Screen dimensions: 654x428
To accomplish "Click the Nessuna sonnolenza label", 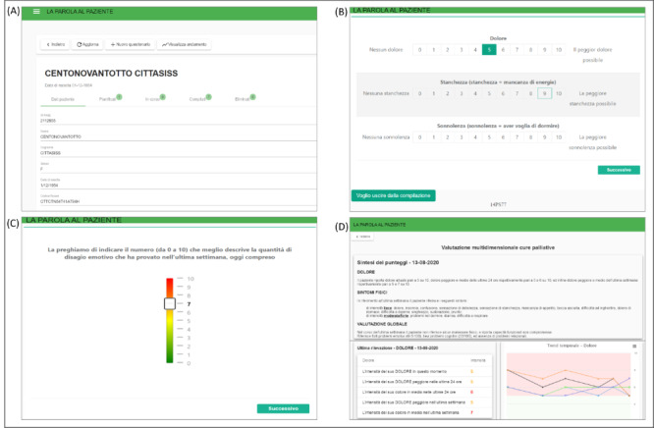I will 386,137.
